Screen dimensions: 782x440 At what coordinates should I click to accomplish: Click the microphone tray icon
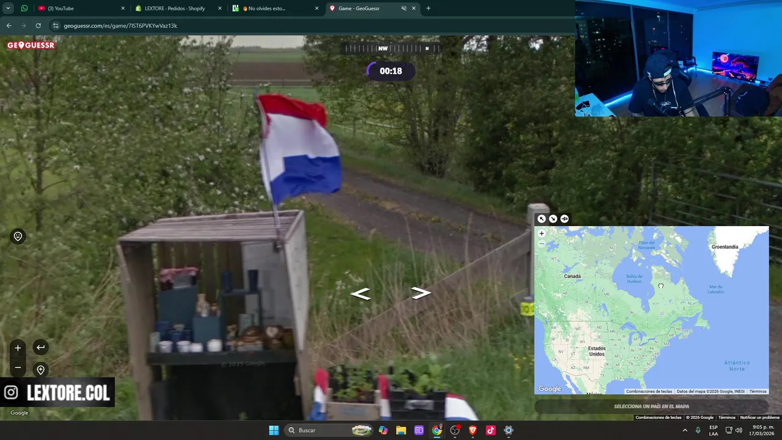(x=698, y=430)
